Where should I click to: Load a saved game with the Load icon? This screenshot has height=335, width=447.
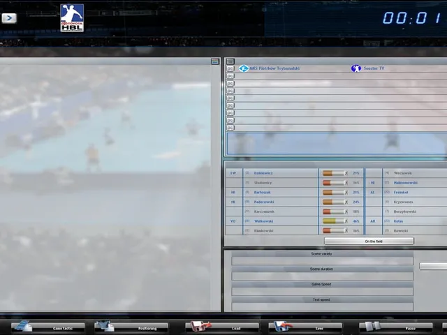click(200, 326)
